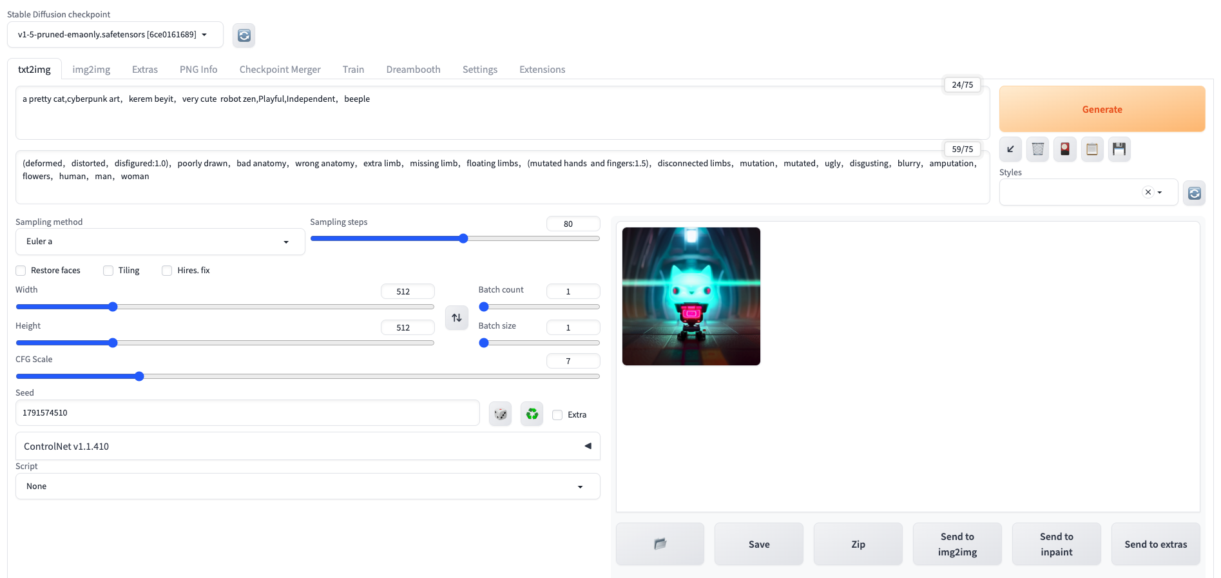The height and width of the screenshot is (578, 1221).
Task: Open the PNG Info tab
Action: pyautogui.click(x=198, y=70)
